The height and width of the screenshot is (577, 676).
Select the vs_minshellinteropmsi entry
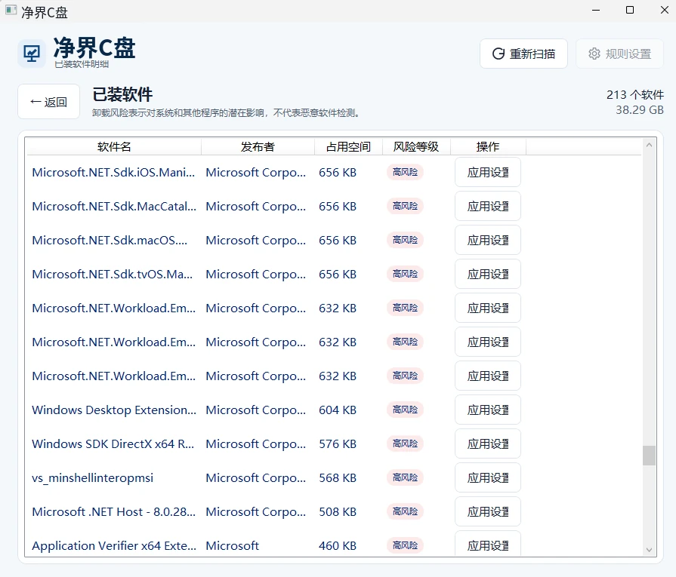coord(93,478)
